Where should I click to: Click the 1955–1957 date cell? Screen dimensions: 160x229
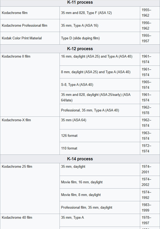pyautogui.click(x=146, y=38)
